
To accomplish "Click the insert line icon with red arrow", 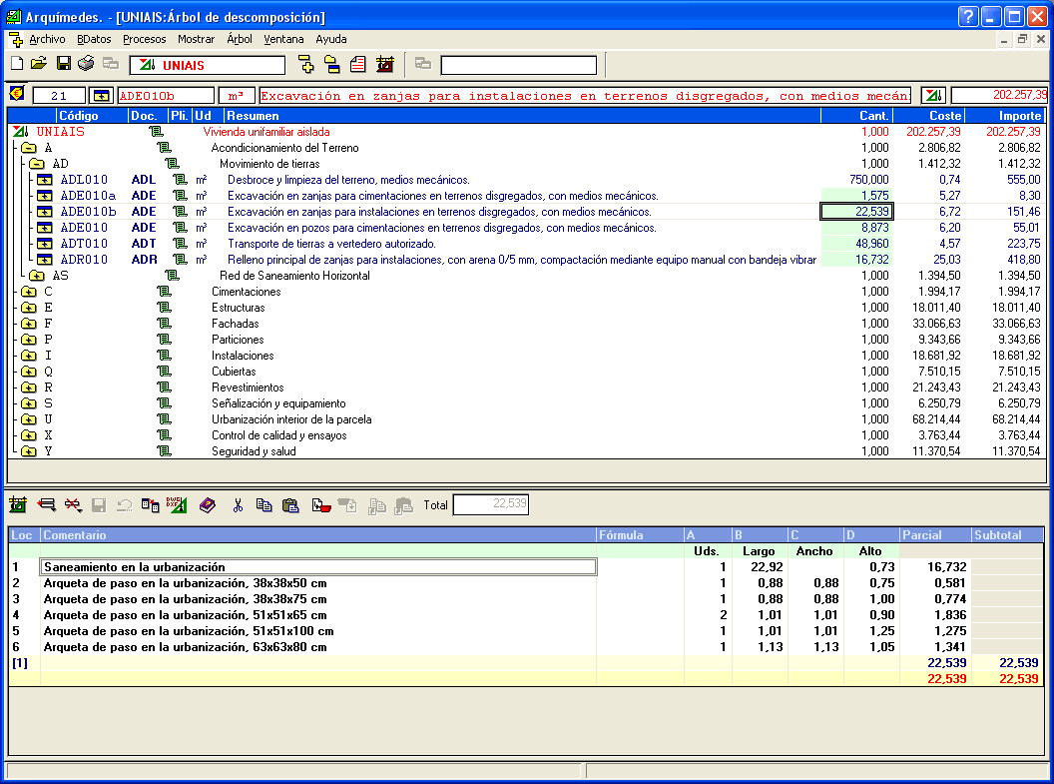I will click(46, 504).
